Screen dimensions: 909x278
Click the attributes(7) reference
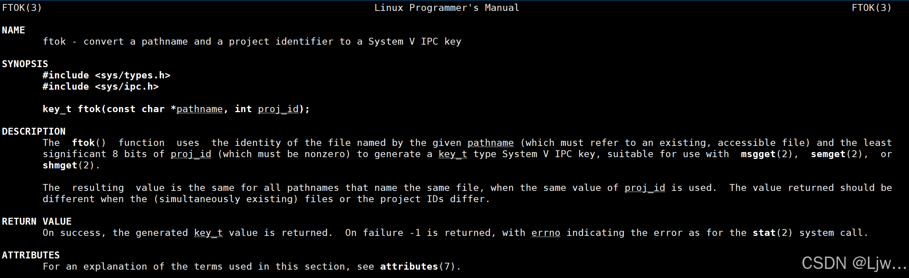click(418, 266)
